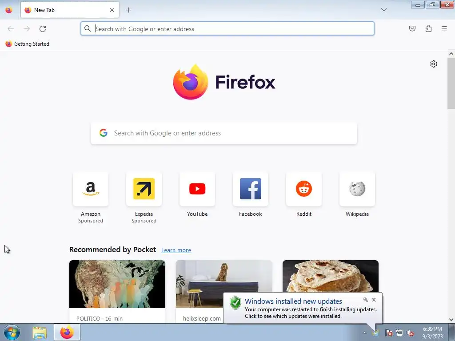Go back one page arrow
This screenshot has height=341, width=455.
tap(11, 28)
